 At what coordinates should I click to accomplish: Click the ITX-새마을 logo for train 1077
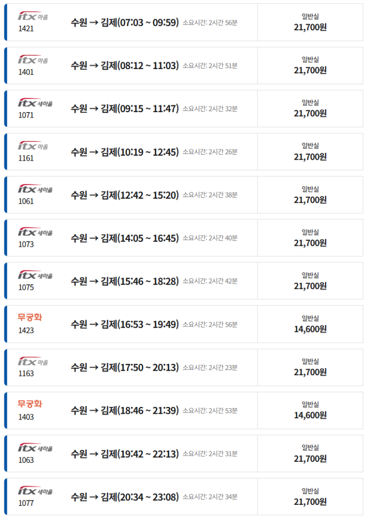pos(35,491)
